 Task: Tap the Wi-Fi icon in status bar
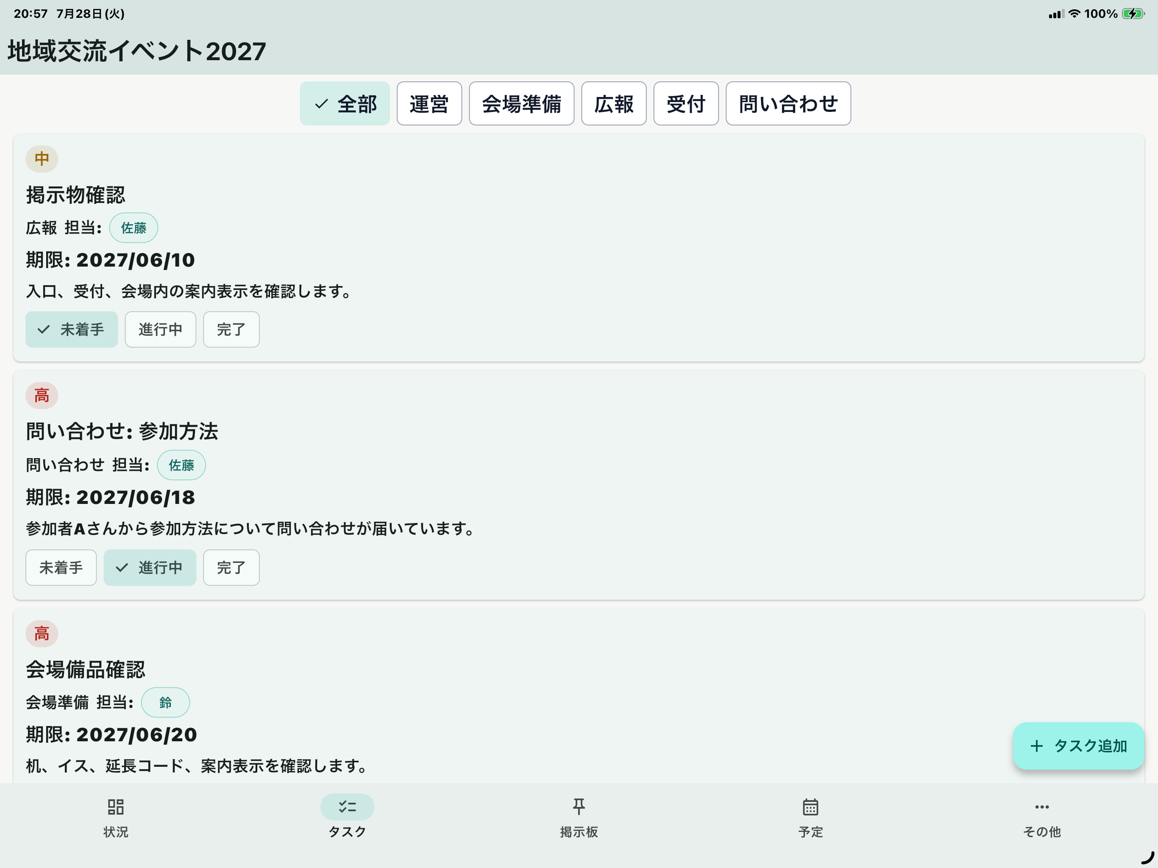pyautogui.click(x=1074, y=14)
